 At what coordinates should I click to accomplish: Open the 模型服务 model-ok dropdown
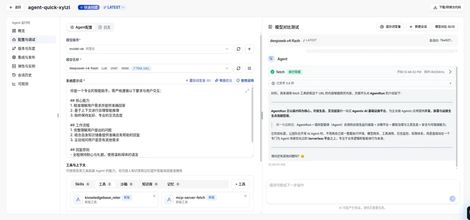coord(149,49)
